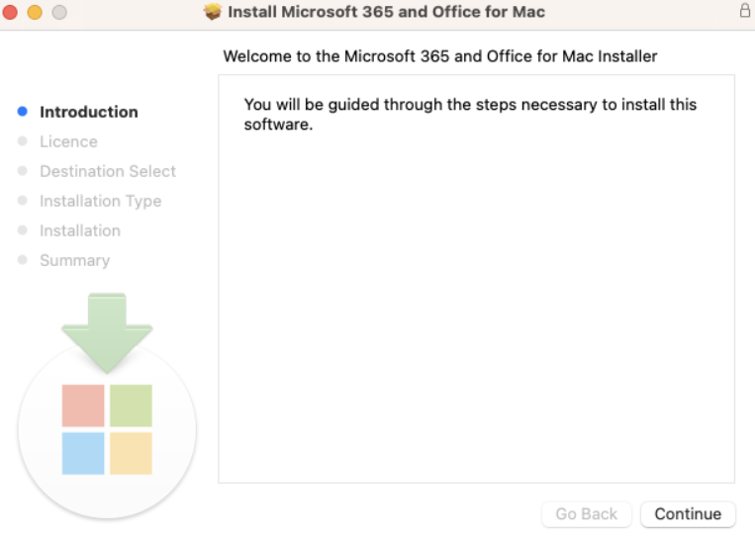
Task: Select the Introduction step in sidebar
Action: coord(89,112)
